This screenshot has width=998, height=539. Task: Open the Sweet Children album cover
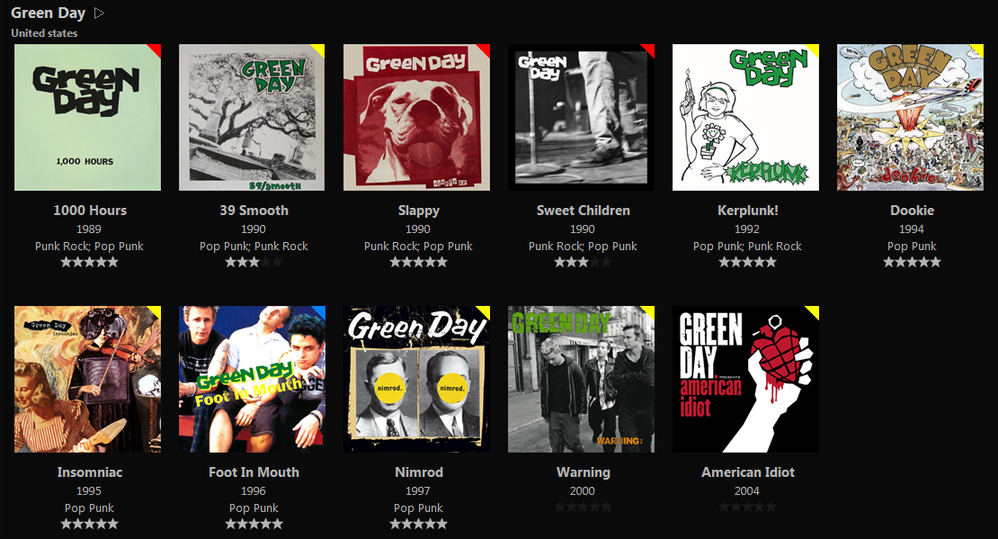coord(581,117)
